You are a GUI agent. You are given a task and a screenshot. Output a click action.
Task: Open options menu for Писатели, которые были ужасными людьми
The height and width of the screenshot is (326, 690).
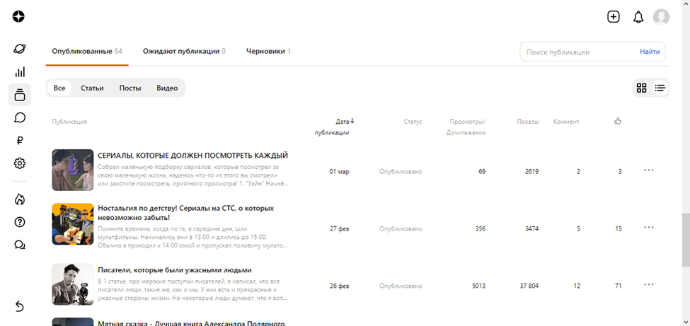tap(649, 285)
